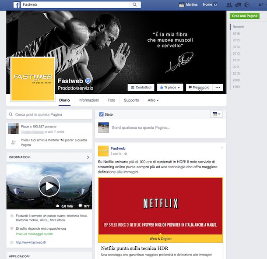Click the invite friends person icon
Viewport: 267px width, 259px height.
(x=13, y=142)
